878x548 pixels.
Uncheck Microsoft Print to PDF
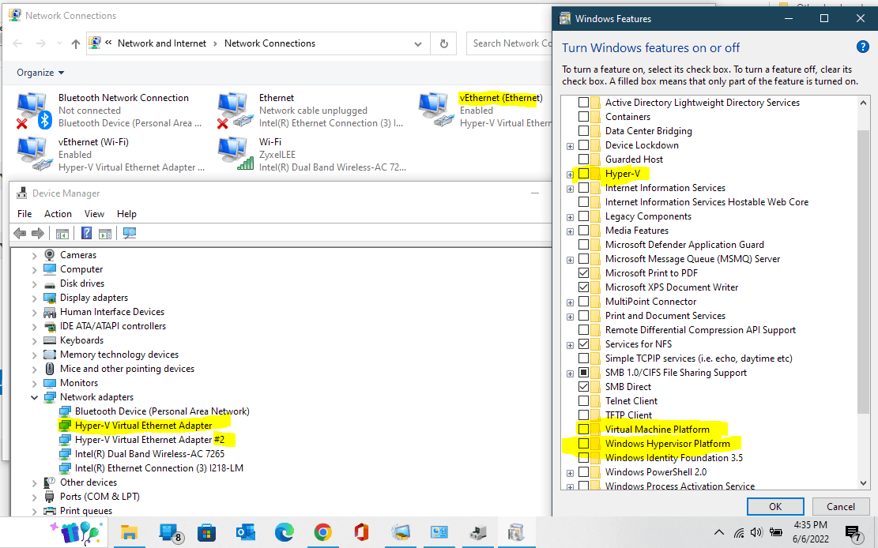coord(583,273)
